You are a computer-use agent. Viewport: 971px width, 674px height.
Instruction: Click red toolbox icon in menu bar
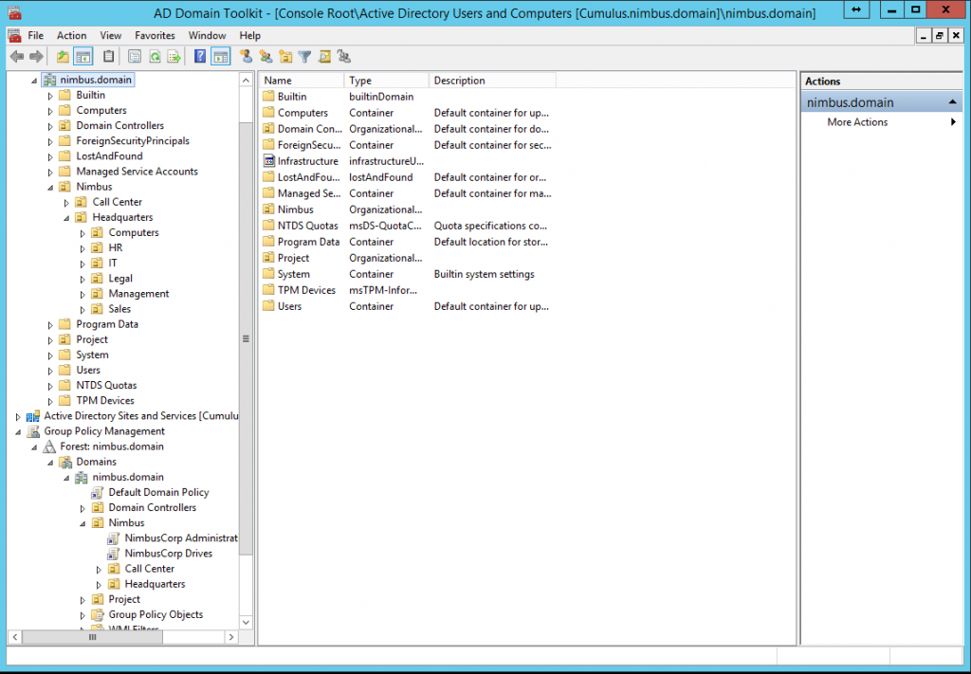coord(14,35)
